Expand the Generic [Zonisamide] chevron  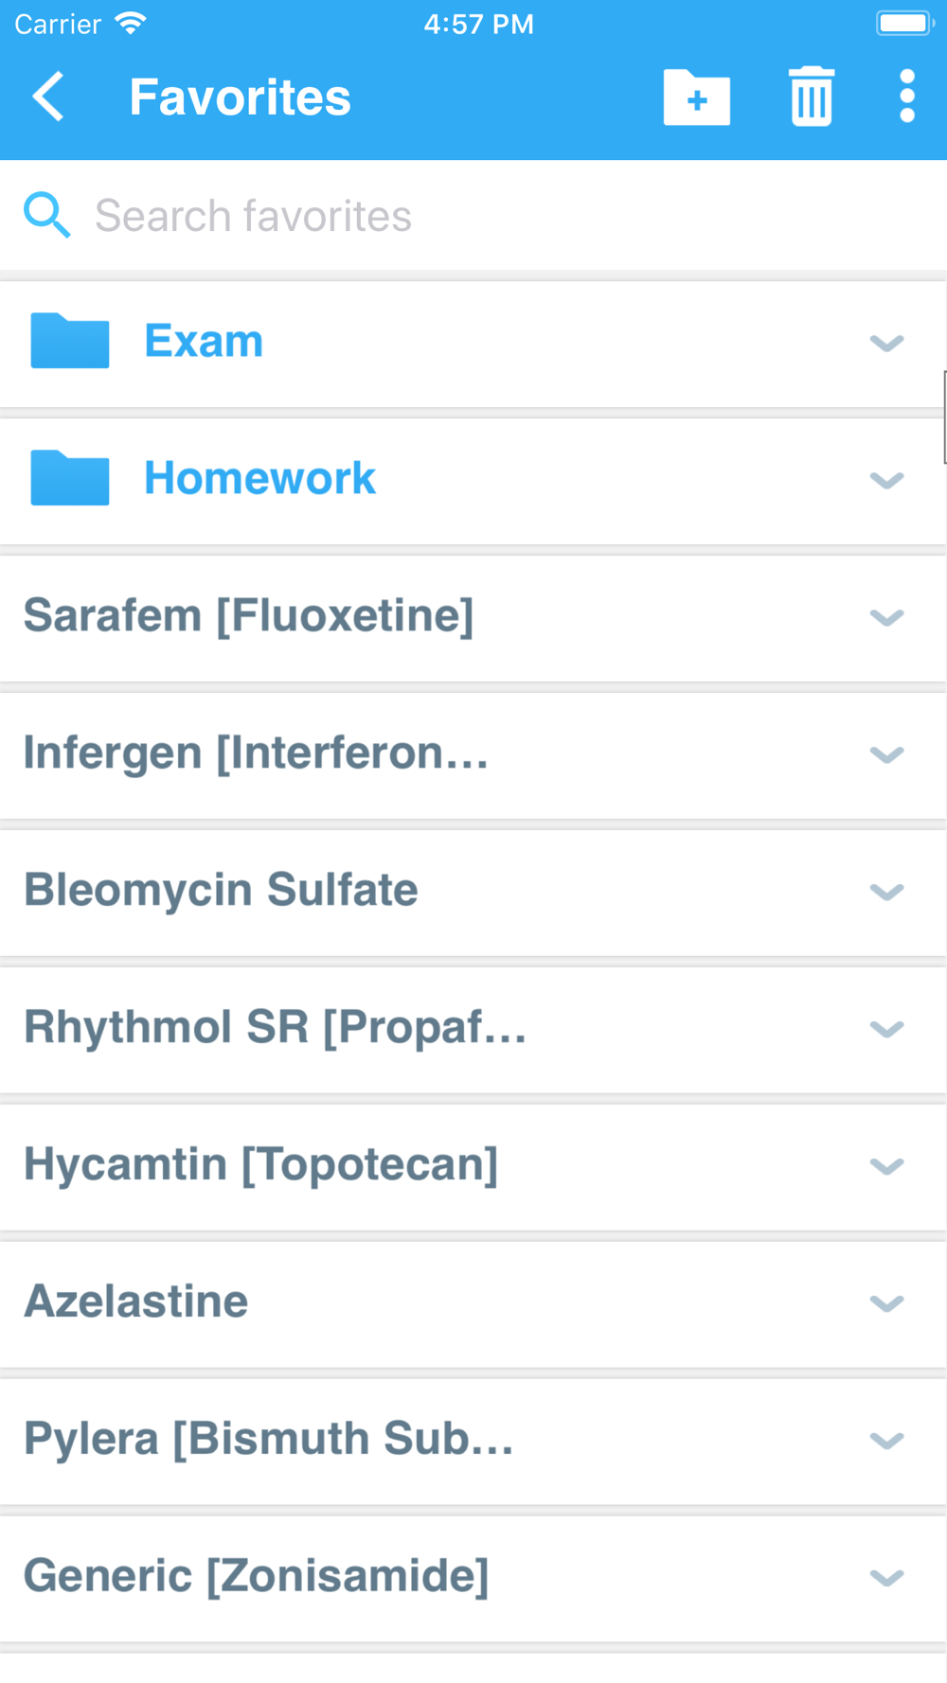(886, 1578)
